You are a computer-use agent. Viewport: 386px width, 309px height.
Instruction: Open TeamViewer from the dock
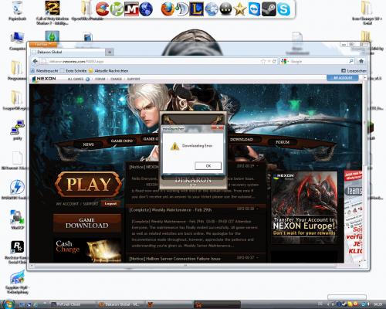point(255,9)
